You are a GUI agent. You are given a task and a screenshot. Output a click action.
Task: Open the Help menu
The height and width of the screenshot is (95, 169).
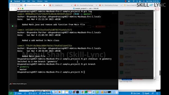(46, 1)
